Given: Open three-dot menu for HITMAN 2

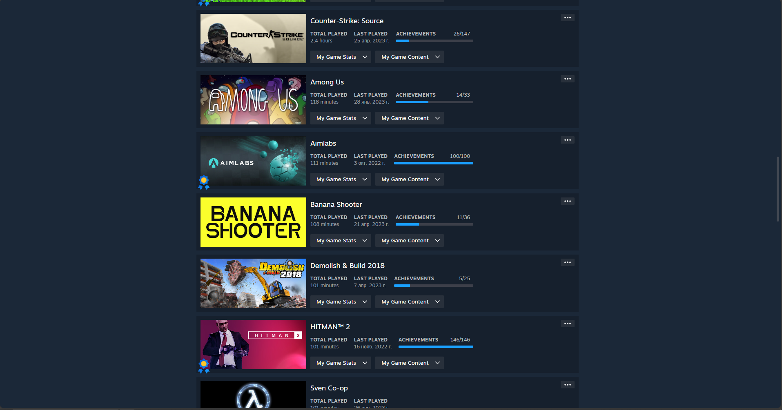Looking at the screenshot, I should tap(567, 324).
